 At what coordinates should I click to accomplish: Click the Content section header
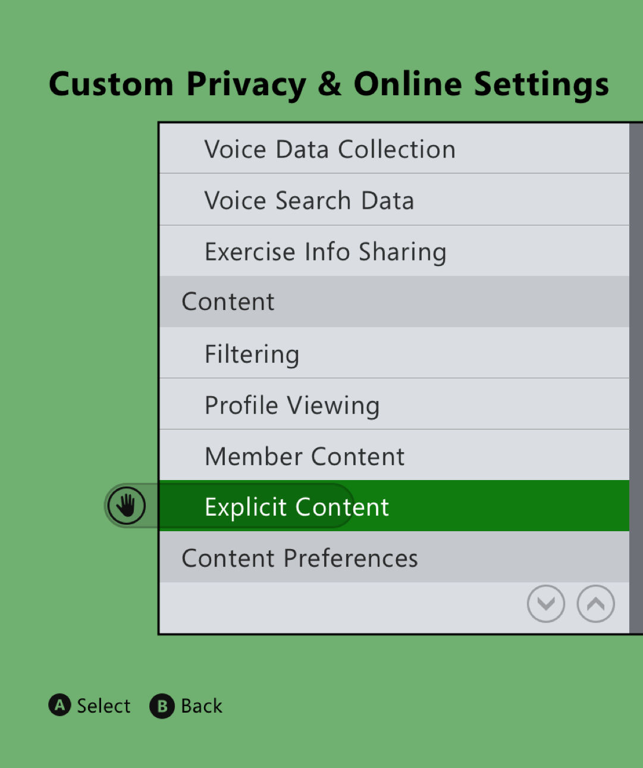228,302
